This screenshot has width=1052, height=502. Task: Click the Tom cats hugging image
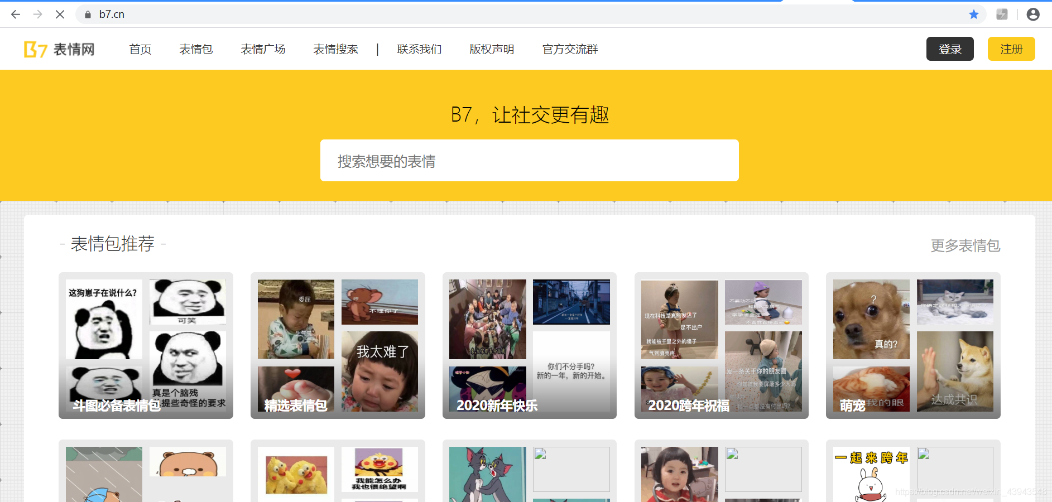tap(488, 475)
